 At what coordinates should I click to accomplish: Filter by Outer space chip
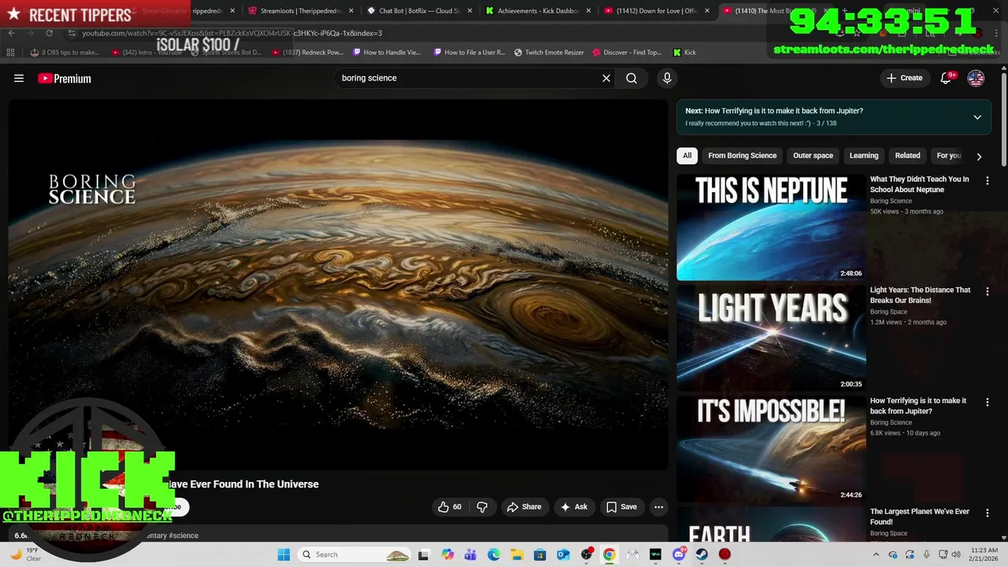click(x=813, y=156)
